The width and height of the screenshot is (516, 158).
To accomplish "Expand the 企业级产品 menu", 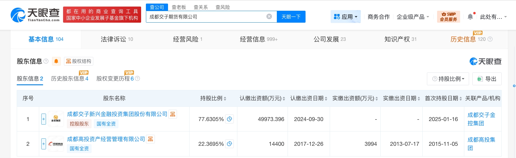I will 413,17.
